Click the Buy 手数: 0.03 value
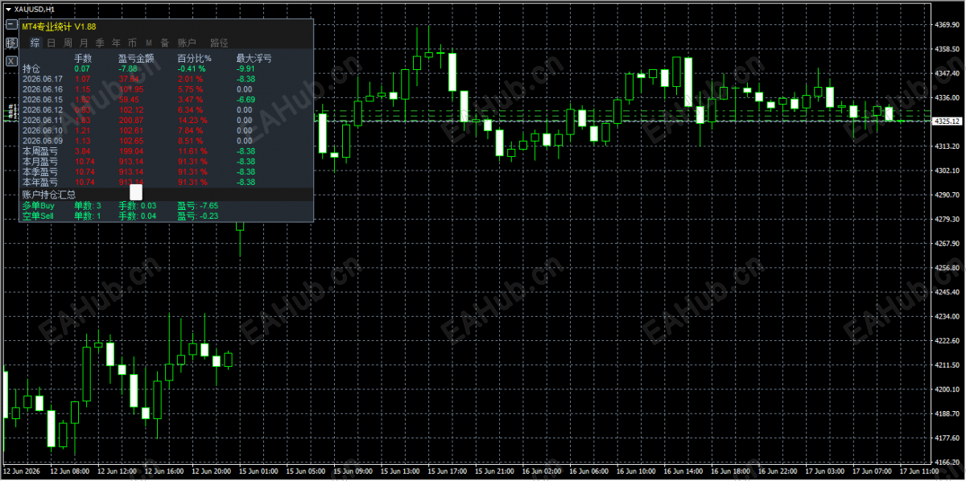Image resolution: width=966 pixels, height=481 pixels. 138,206
